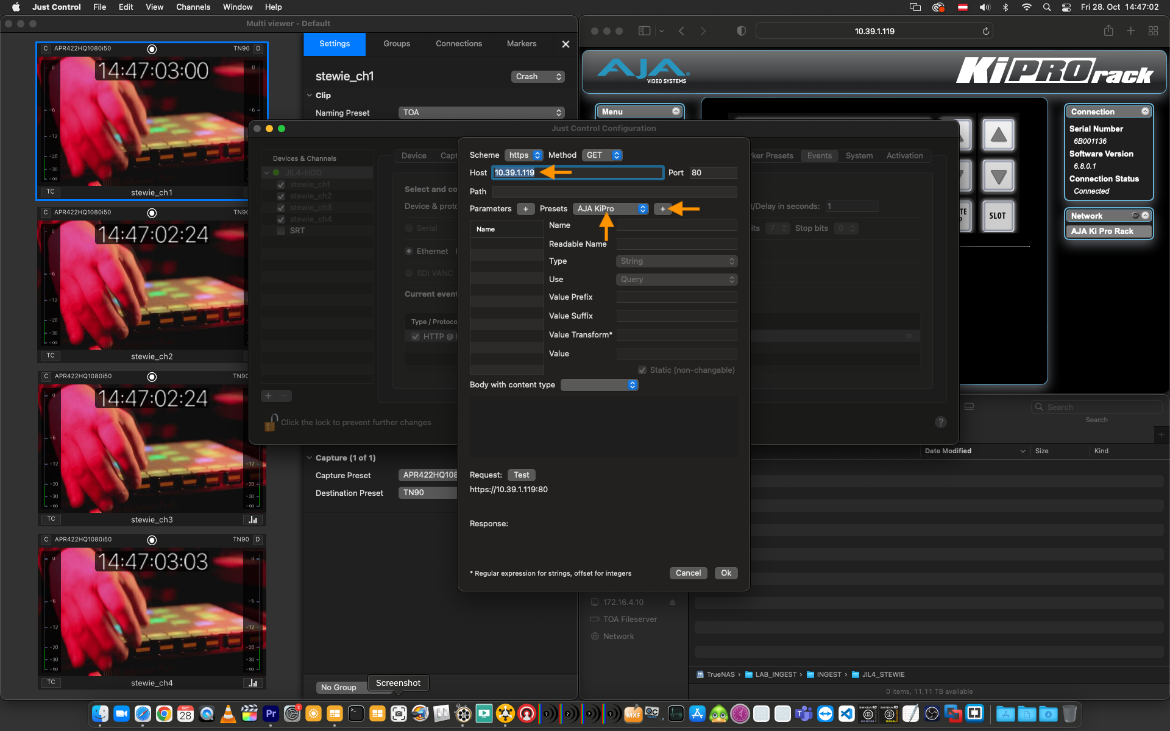Open the Type String dropdown

pyautogui.click(x=676, y=261)
